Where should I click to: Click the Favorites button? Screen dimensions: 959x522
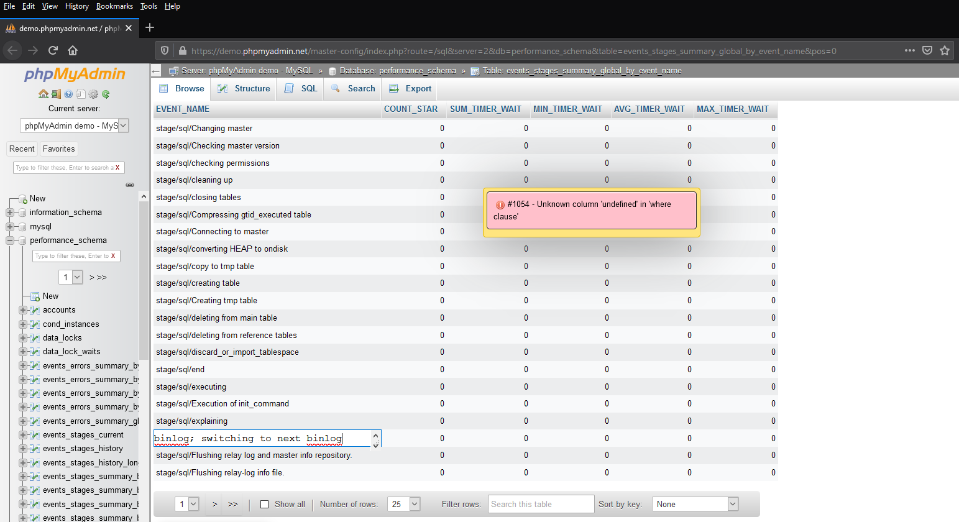coord(58,149)
